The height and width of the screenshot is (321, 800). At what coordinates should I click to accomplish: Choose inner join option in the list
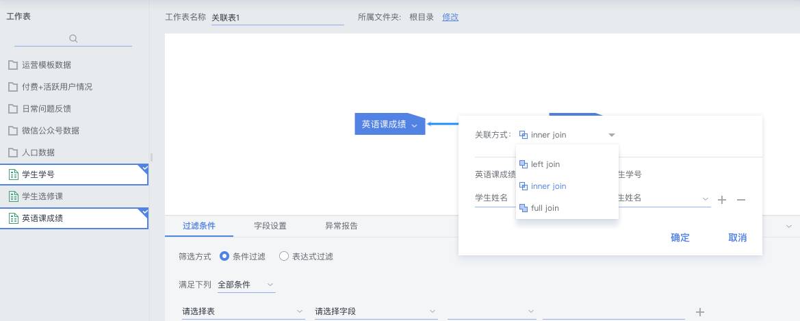[x=567, y=186]
